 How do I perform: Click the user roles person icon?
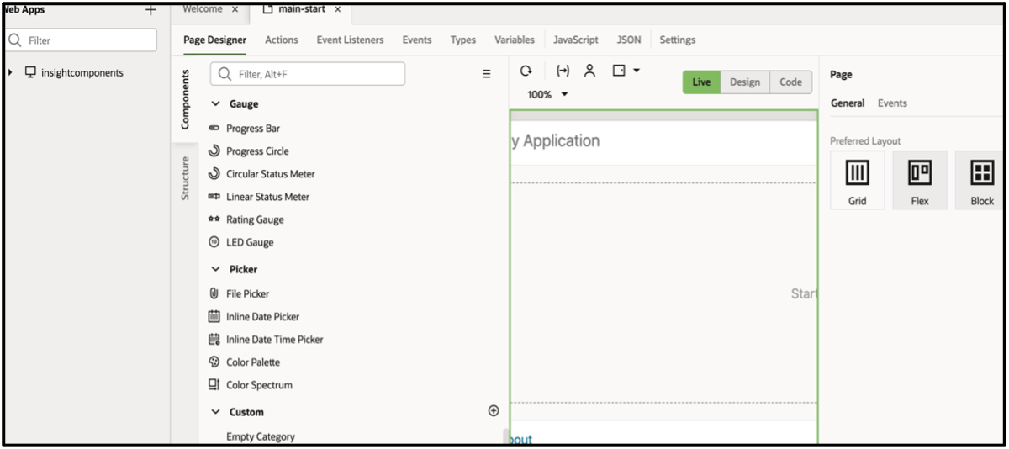[x=590, y=71]
